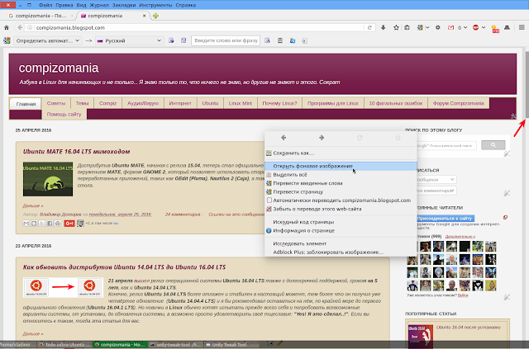The height and width of the screenshot is (349, 529).
Task: Click 'Введите слово или фразу' input field
Action: [226, 40]
